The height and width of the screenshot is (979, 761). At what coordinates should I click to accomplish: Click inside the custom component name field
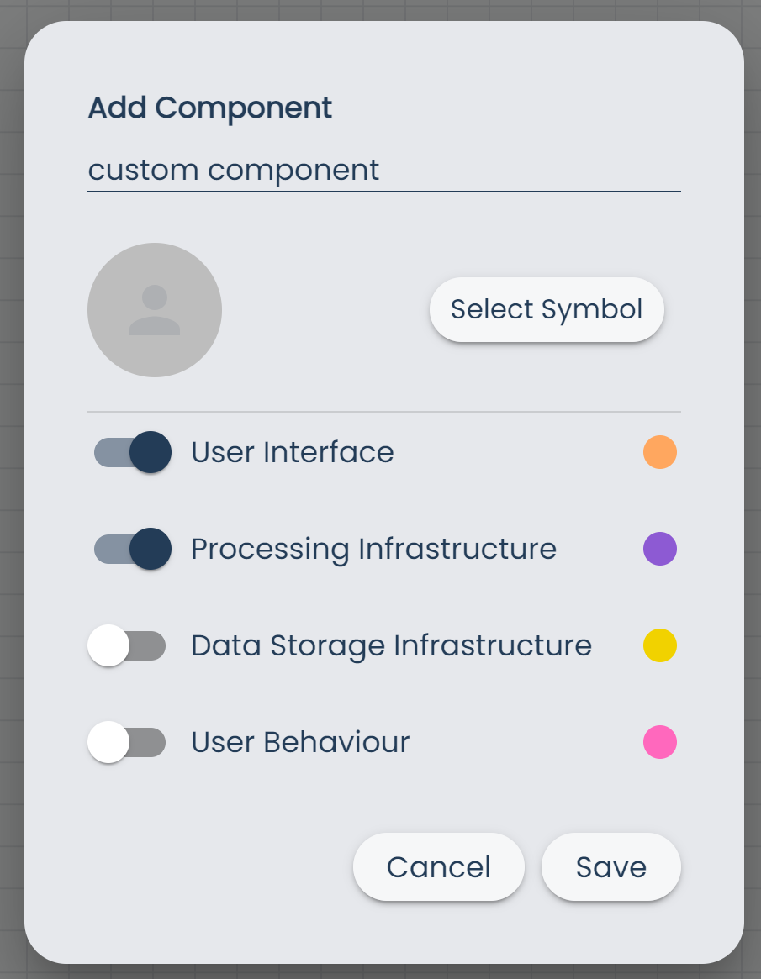(x=336, y=170)
